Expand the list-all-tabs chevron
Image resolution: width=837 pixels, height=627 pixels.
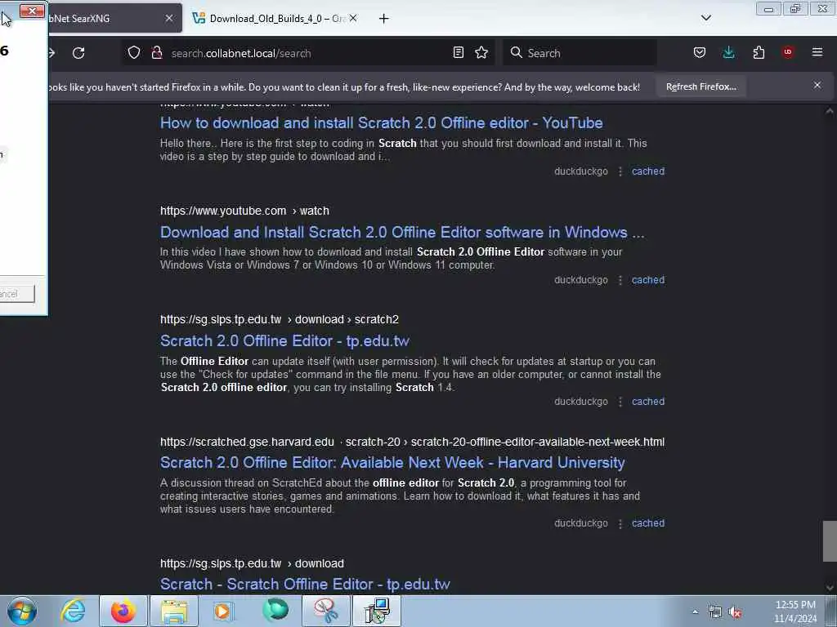705,18
